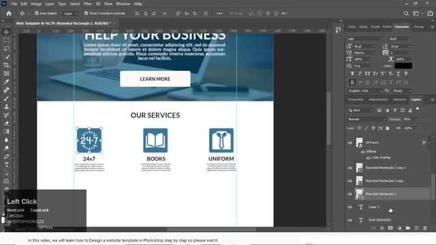Click the layer Opacity value field
The width and height of the screenshot is (436, 245).
407,119
